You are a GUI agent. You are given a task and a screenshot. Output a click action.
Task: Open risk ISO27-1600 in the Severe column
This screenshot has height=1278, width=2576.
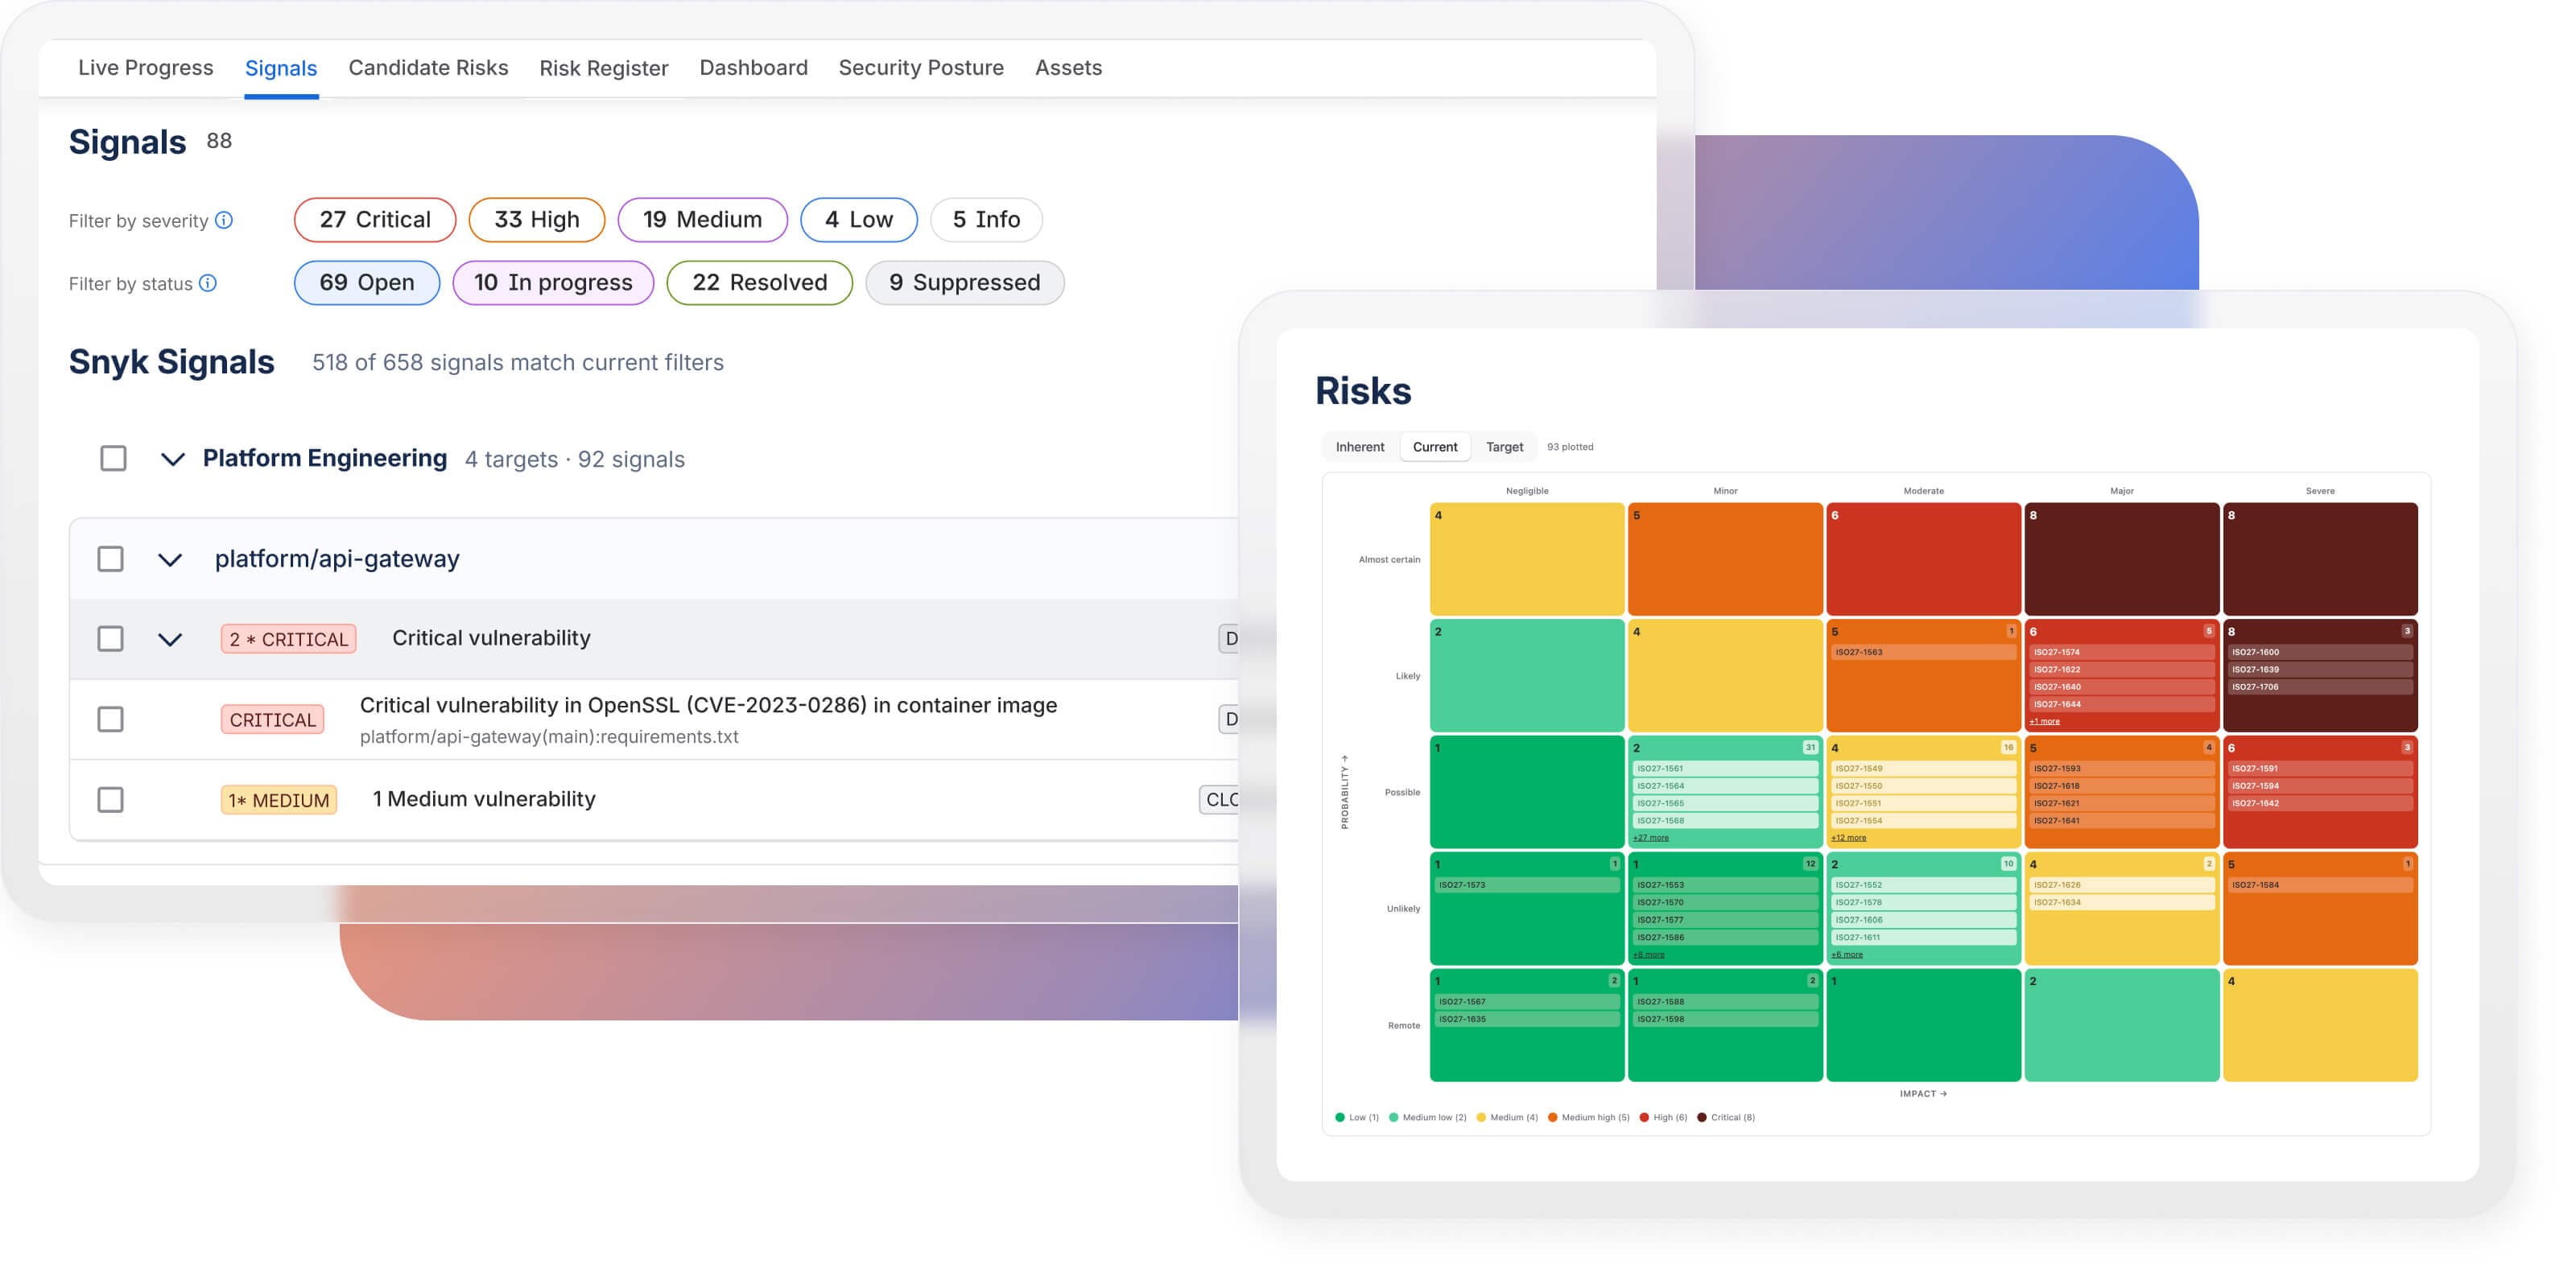pos(2320,652)
